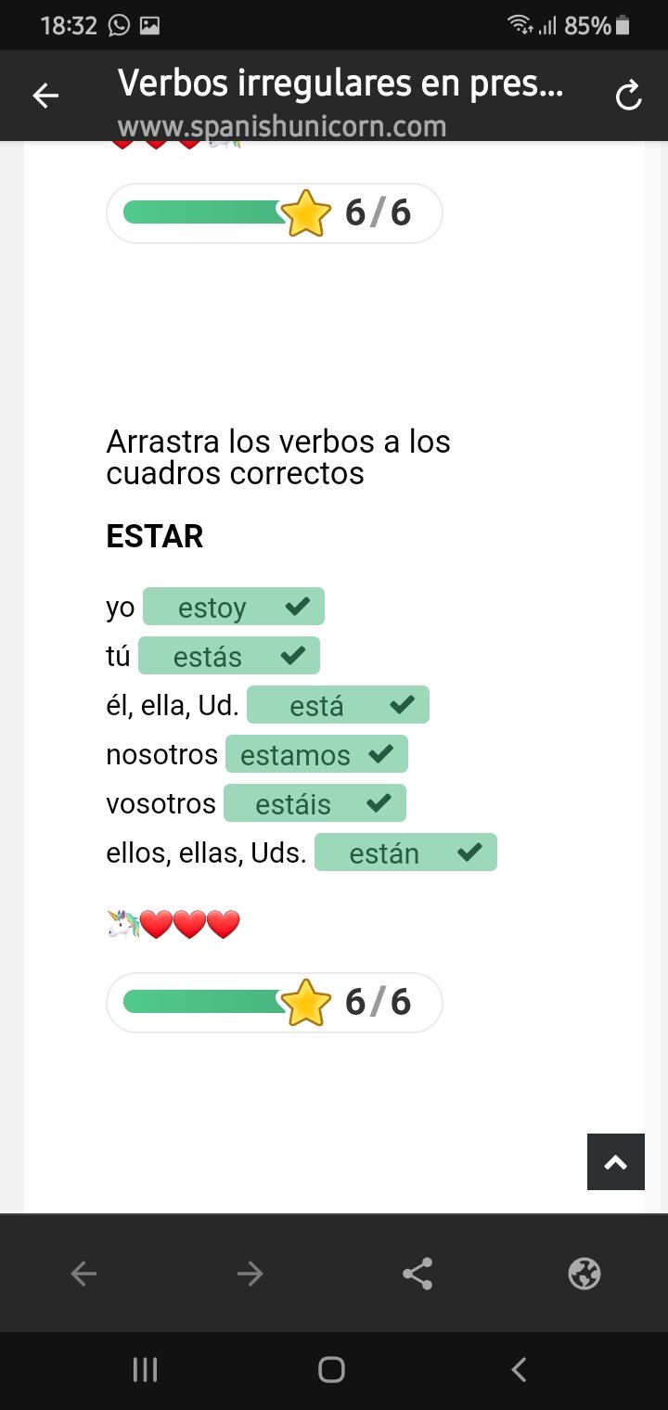
Task: Tap the www.spanishunicorn.com URL text
Action: coord(282,126)
